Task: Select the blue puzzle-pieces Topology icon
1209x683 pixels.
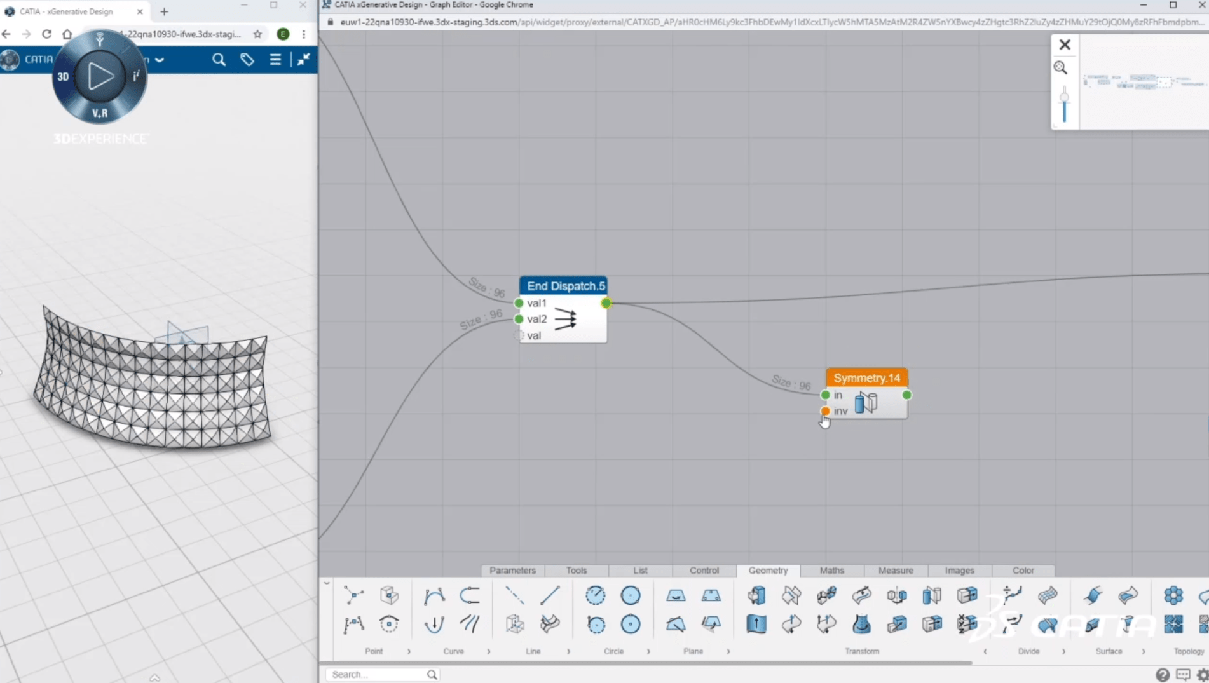Action: (1173, 624)
